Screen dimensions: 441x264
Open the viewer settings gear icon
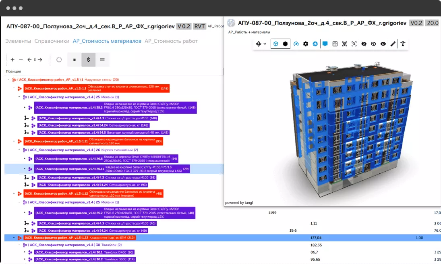coord(306,44)
